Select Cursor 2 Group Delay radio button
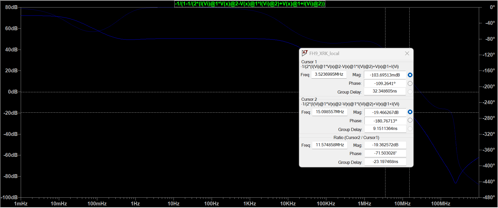This screenshot has height=208, width=498. tap(410, 129)
